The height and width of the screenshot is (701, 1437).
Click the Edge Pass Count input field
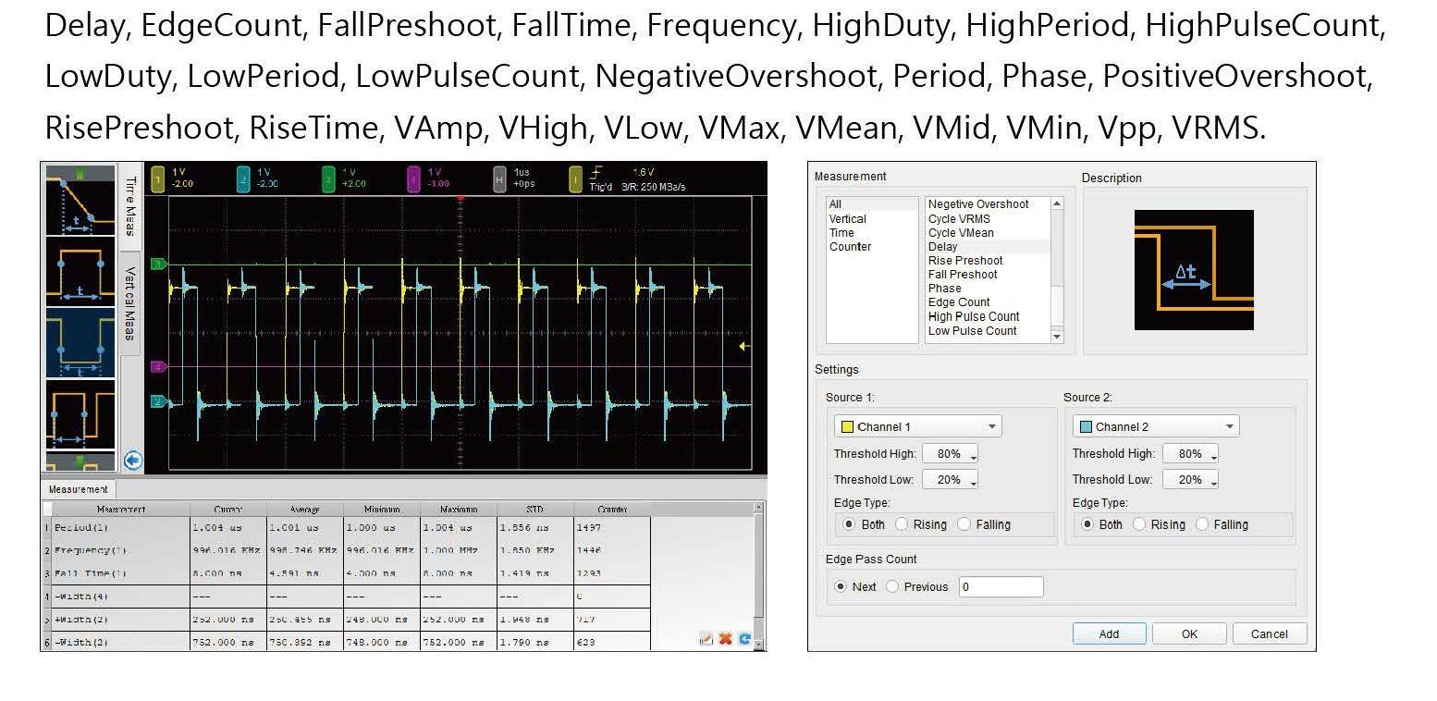pyautogui.click(x=1001, y=586)
